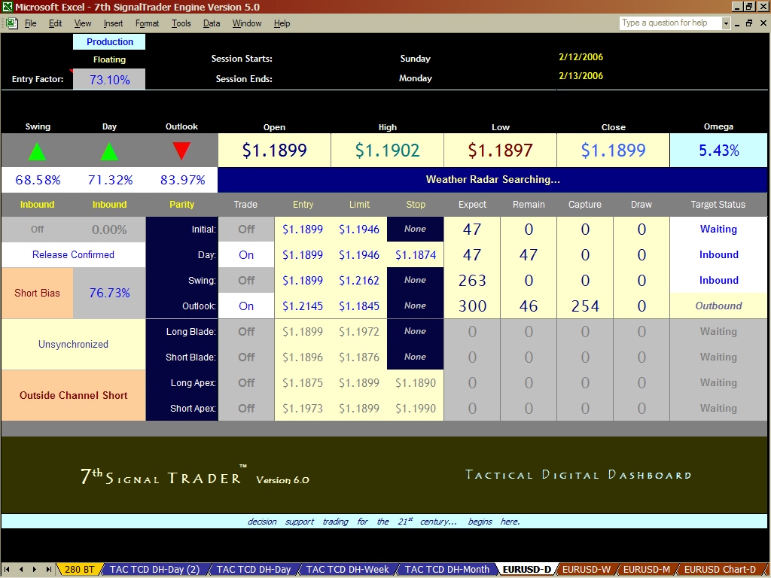
Task: Select the red Outlook down-arrow indicator
Action: pyautogui.click(x=181, y=151)
